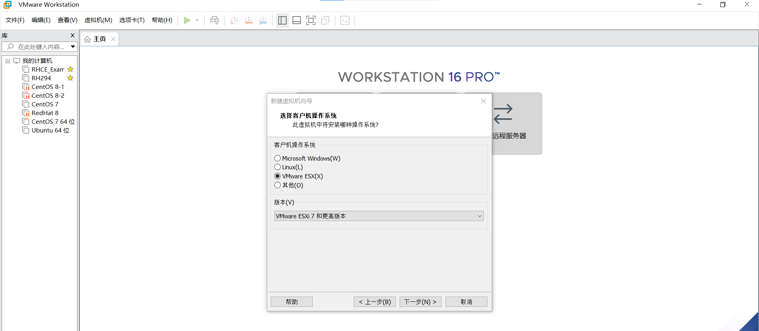
Task: Click the 主页 tab
Action: click(100, 39)
